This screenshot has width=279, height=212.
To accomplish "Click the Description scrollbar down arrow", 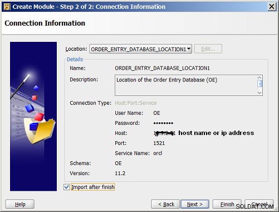I will [260, 93].
